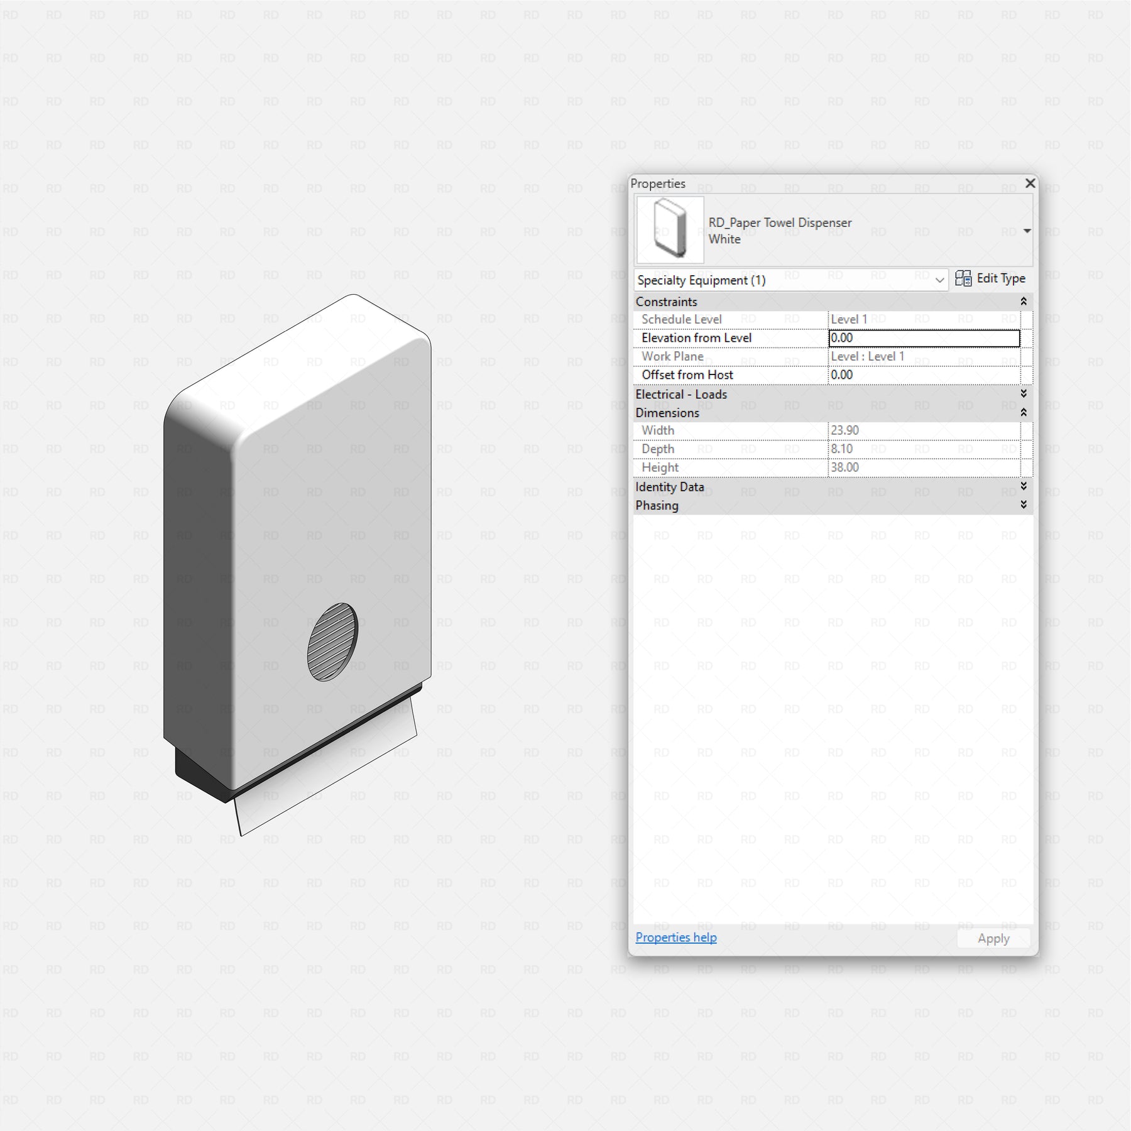Click the Offset from Host value field
Viewport: 1131px width, 1131px height.
click(924, 375)
